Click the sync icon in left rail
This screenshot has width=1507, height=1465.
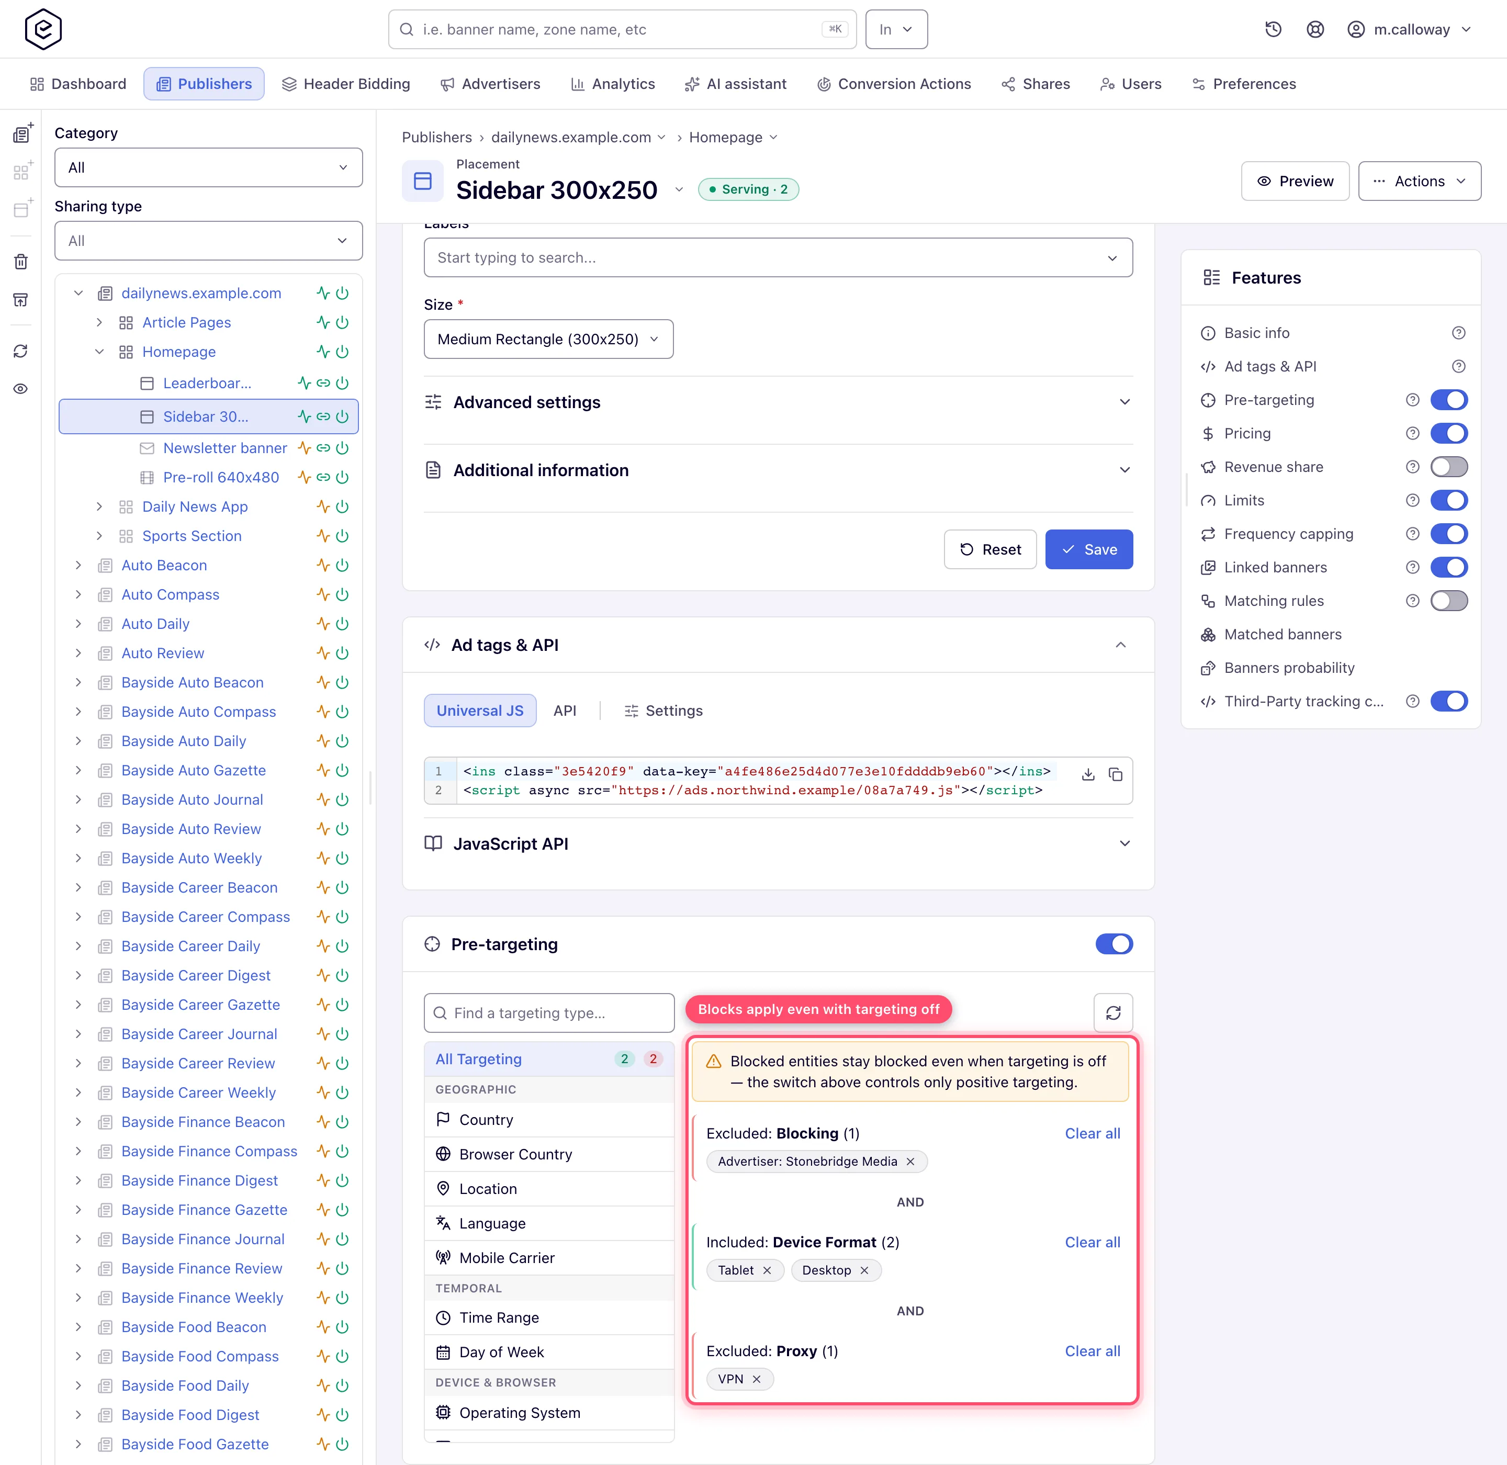21,351
